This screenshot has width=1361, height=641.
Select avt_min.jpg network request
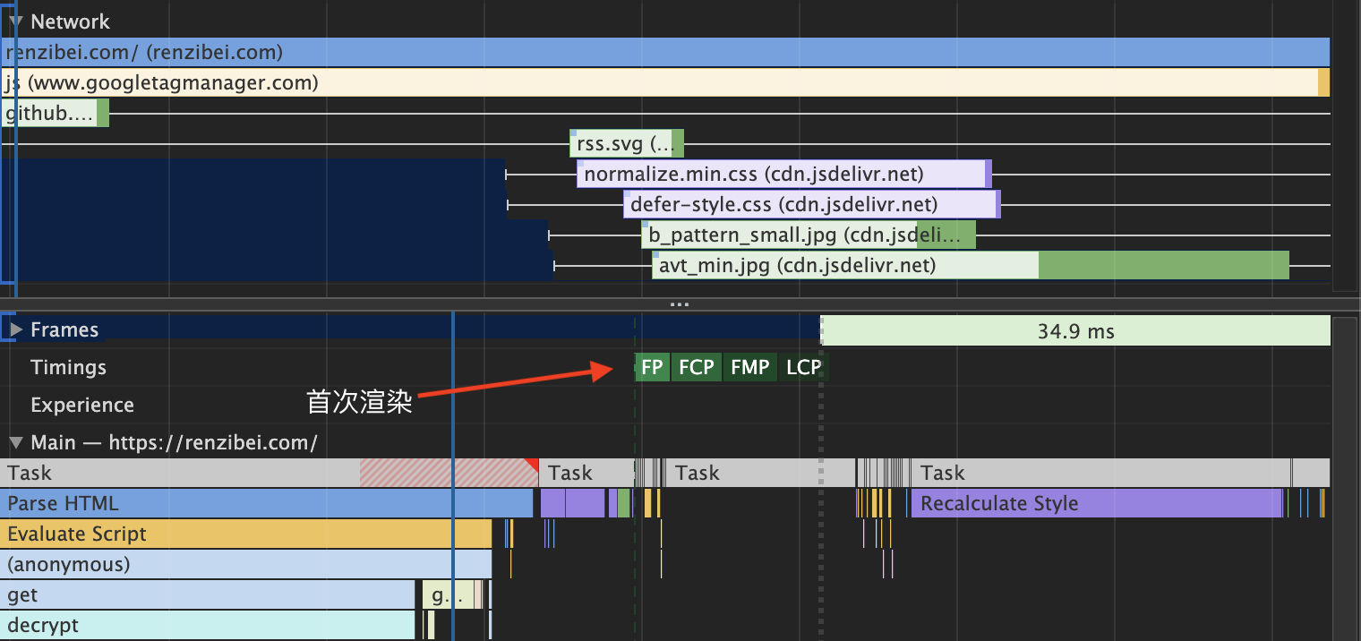pos(967,265)
